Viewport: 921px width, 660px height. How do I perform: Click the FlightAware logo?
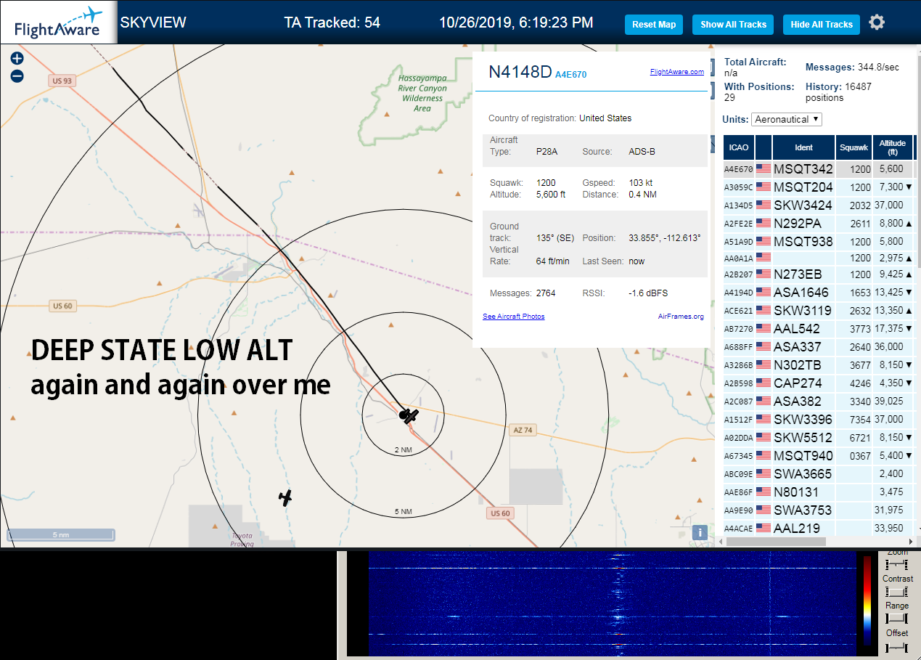coord(58,22)
